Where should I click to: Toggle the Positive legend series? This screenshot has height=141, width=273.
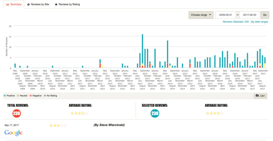click(9, 96)
